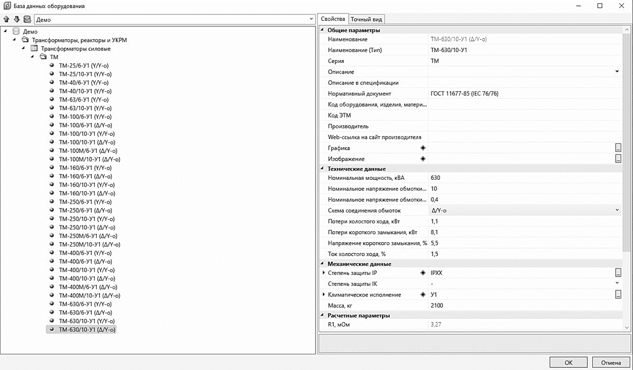Click the move up arrow icon
Screen dimensions: 633x370
tap(7, 19)
